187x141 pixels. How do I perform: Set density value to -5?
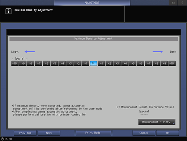[x=54, y=63]
